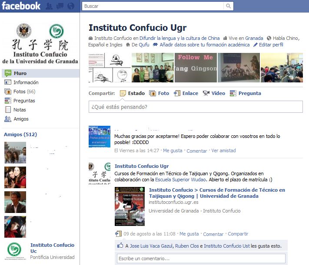309x265 pixels.
Task: Click the Información card icon
Action: coord(8,82)
